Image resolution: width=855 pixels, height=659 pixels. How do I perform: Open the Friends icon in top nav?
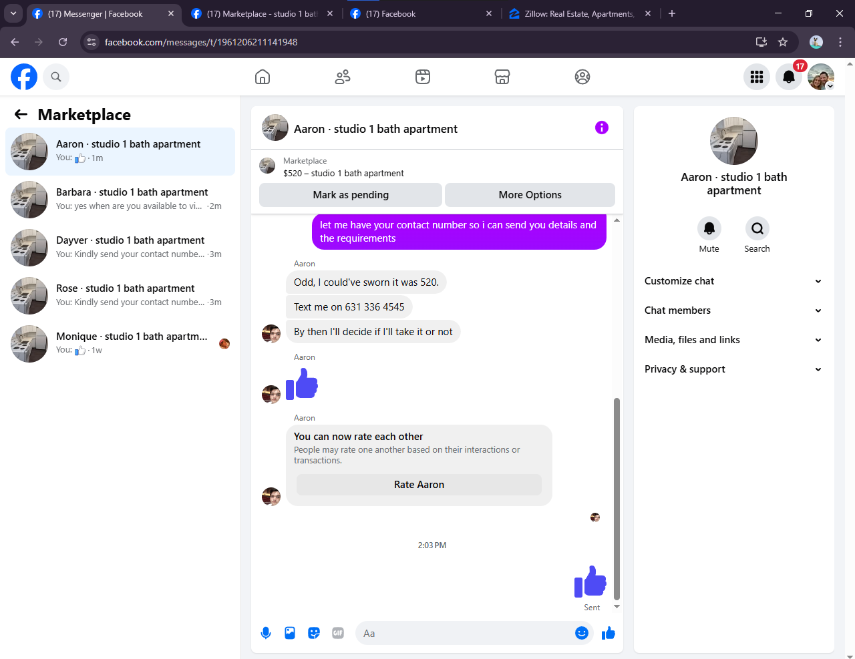[x=343, y=77]
